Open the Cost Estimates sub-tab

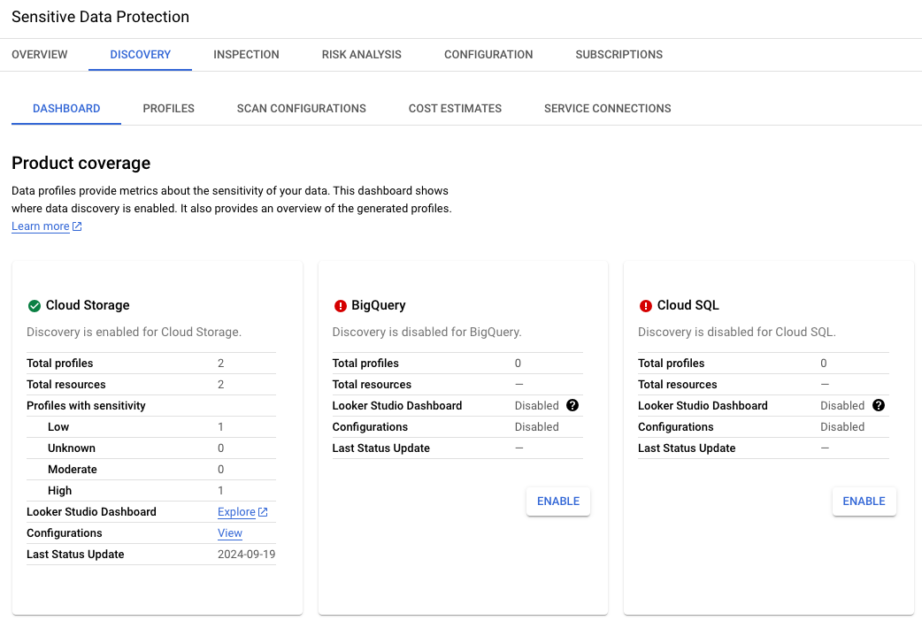(455, 109)
